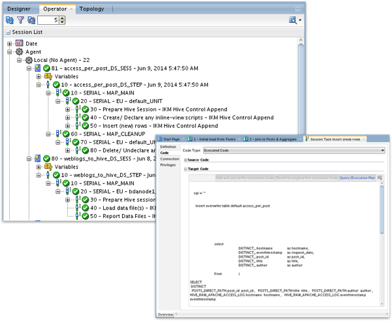The image size is (392, 321).
Task: Expand Variables under session 81
Action: [39, 76]
